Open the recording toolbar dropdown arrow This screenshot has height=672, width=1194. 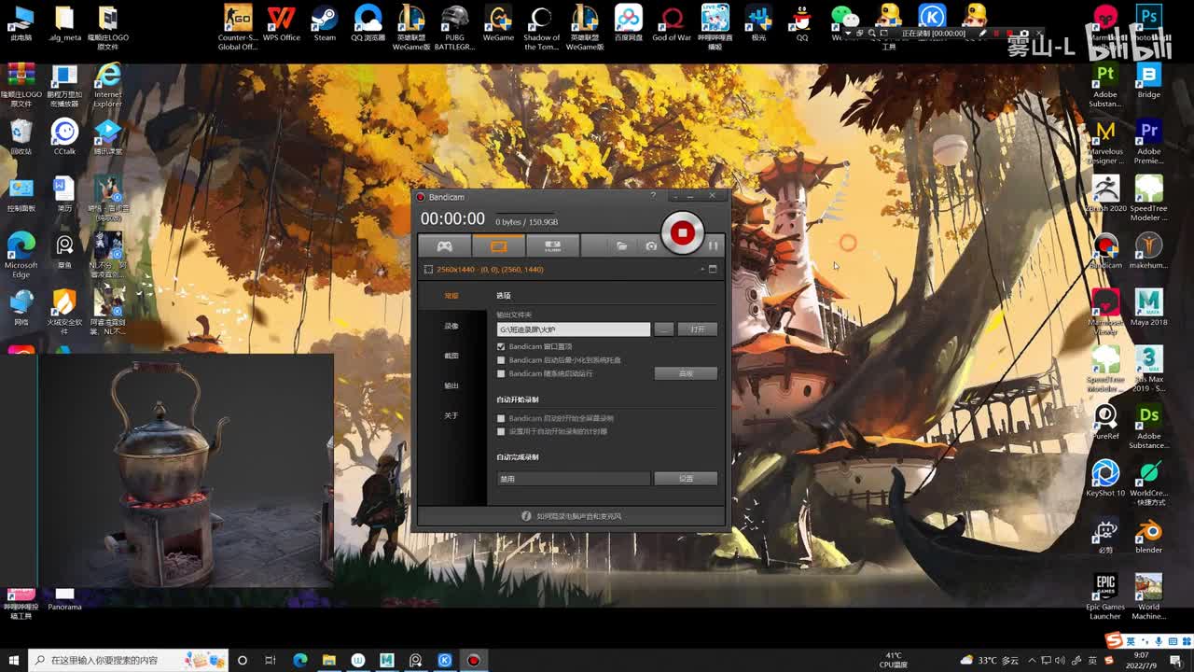846,33
